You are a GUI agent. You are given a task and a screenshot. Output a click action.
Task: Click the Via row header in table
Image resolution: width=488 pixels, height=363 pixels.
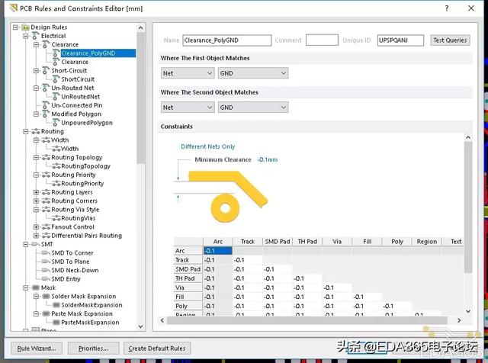188,288
